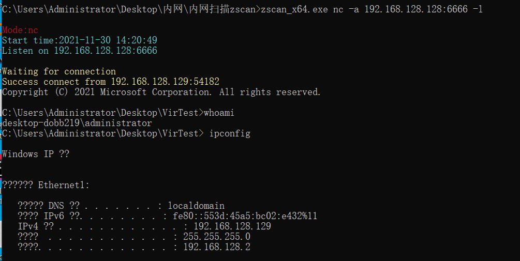520x261 pixels.
Task: Click the fe80 IPv6 address value
Action: [x=245, y=216]
